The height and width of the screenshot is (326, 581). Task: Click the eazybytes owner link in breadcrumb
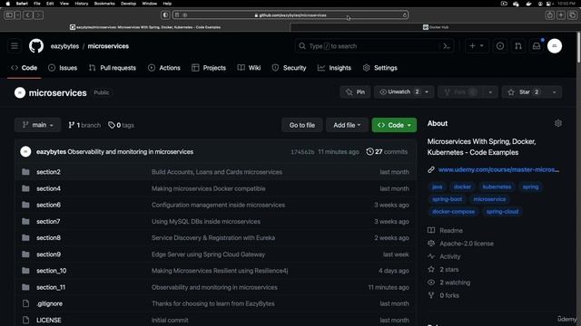click(64, 46)
